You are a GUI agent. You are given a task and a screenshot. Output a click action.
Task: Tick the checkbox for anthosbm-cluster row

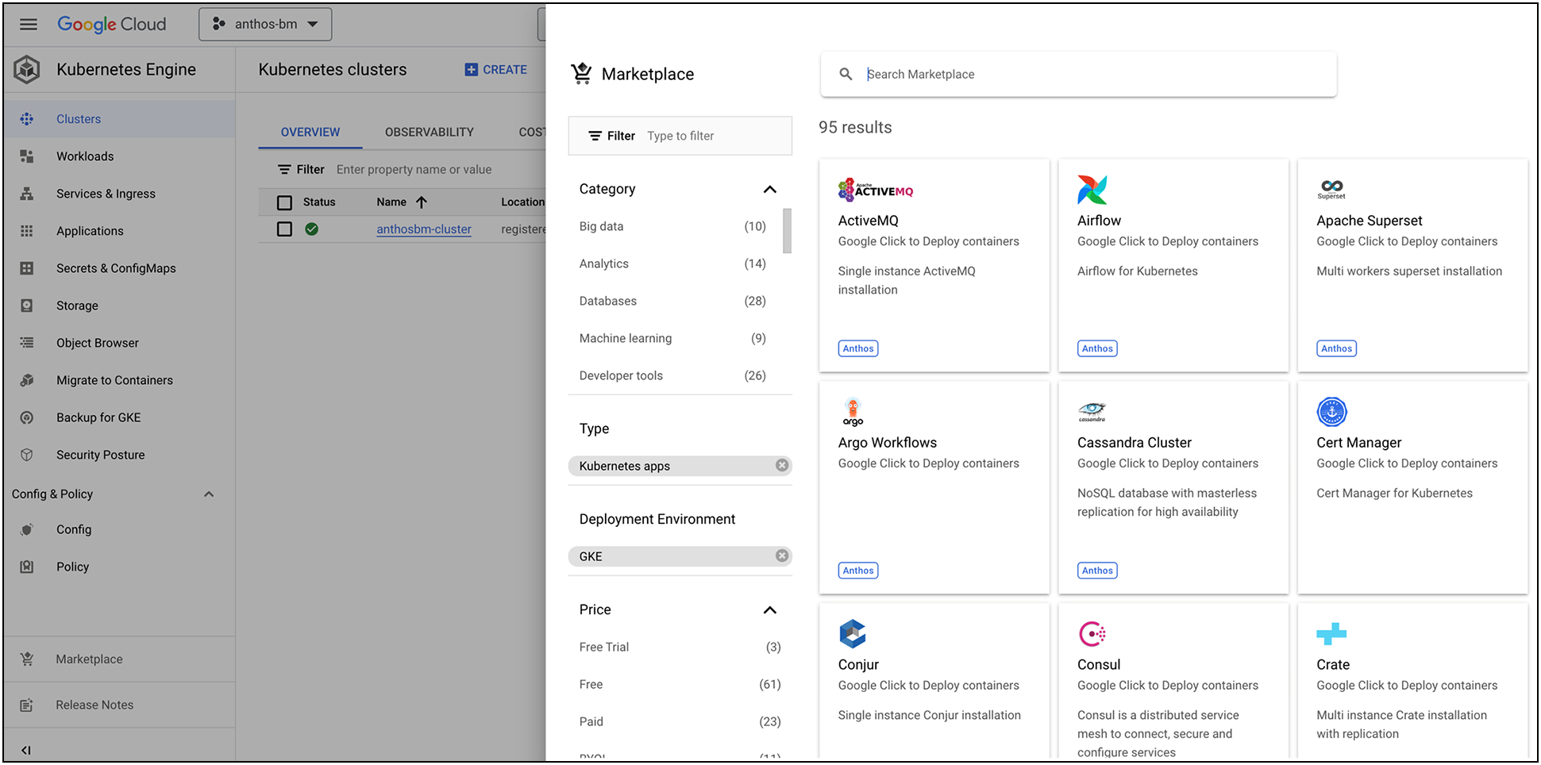pyautogui.click(x=284, y=229)
